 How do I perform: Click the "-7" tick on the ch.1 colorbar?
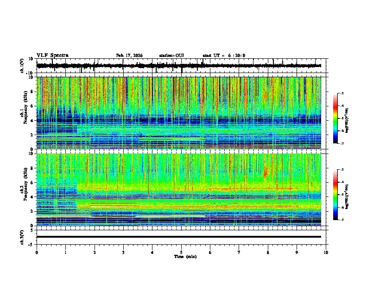point(342,143)
